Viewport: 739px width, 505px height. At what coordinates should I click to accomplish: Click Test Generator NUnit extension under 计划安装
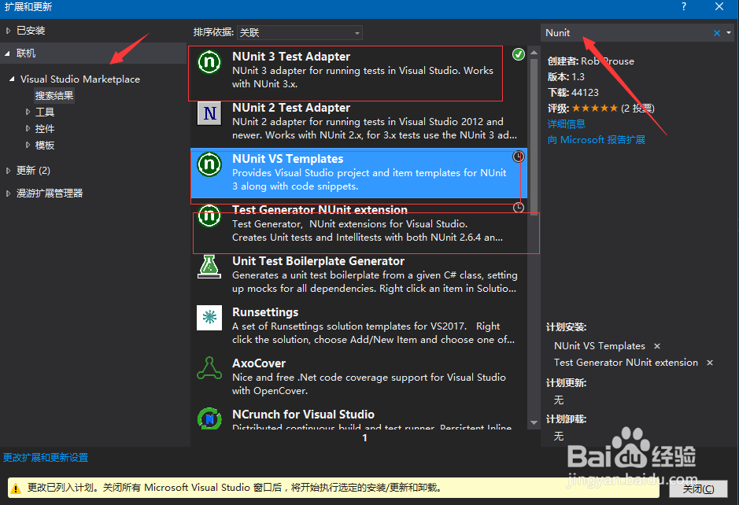click(x=626, y=363)
